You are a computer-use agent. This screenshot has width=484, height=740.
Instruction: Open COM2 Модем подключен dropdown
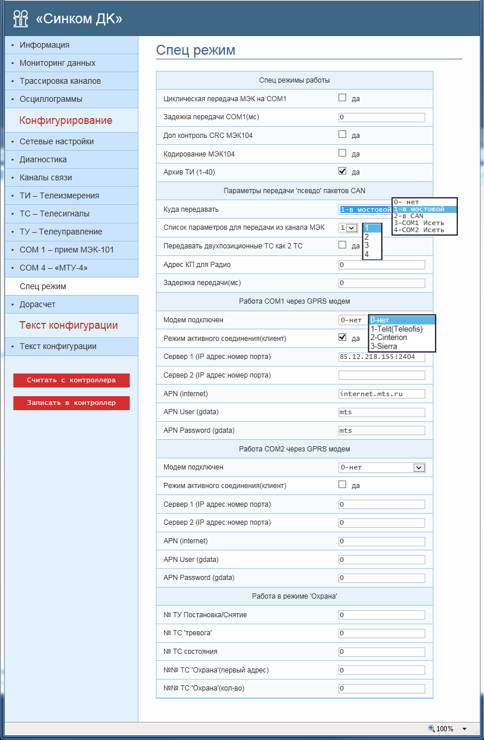[x=418, y=467]
